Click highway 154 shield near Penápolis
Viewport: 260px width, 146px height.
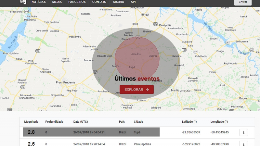pos(156,24)
